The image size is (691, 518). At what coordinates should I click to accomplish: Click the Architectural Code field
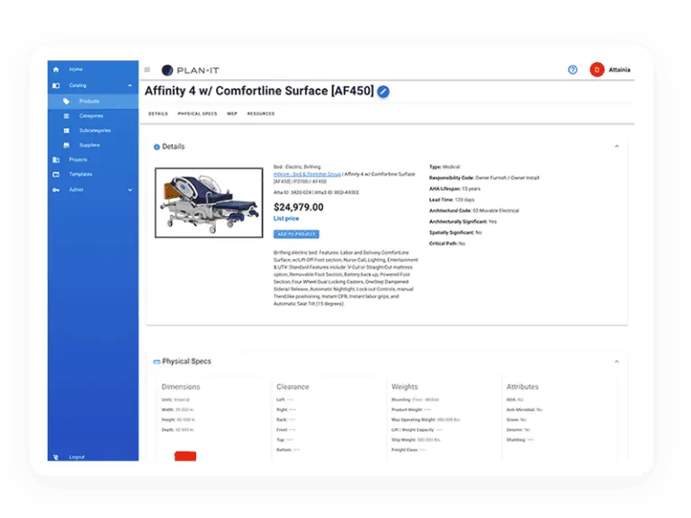point(474,211)
